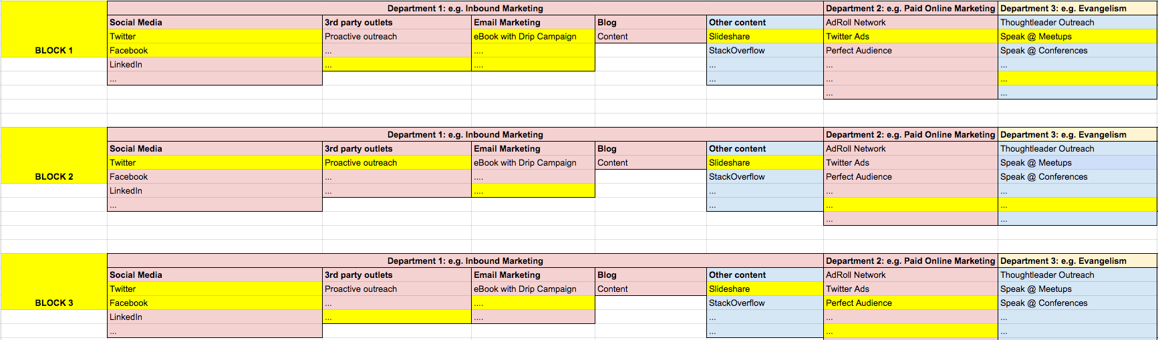1158x340 pixels.
Task: Select the BLOCK 1 label cell
Action: (53, 50)
